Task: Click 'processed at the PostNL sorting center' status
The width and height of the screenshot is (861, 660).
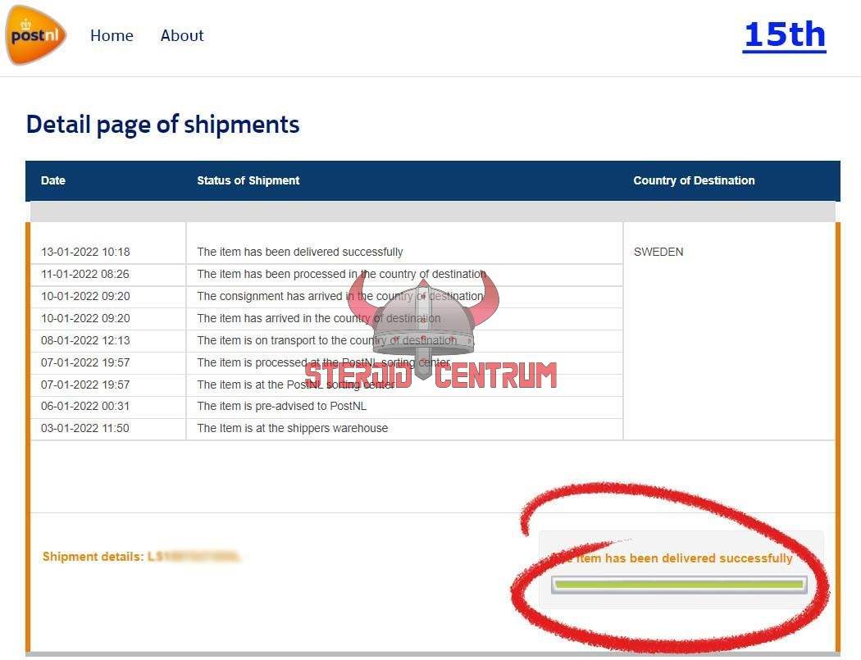Action: click(323, 362)
